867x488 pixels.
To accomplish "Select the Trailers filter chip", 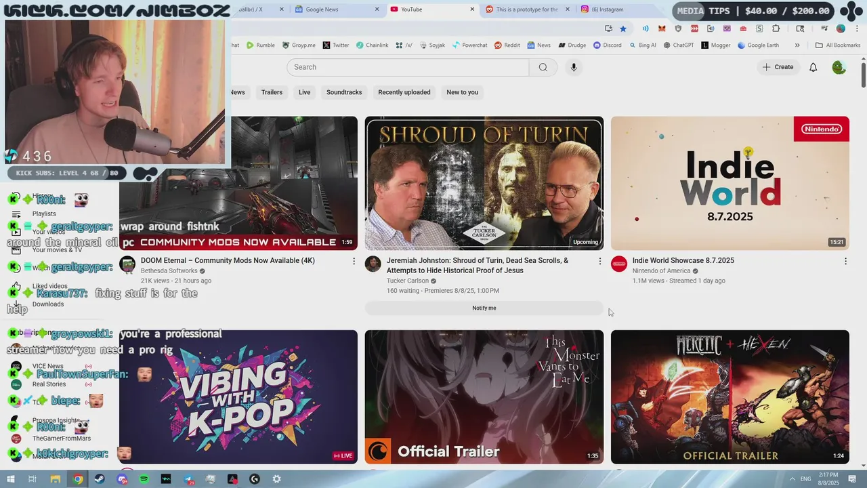I will click(272, 92).
